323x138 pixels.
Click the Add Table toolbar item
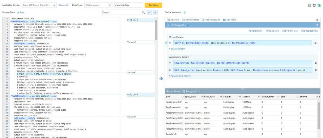229,20
